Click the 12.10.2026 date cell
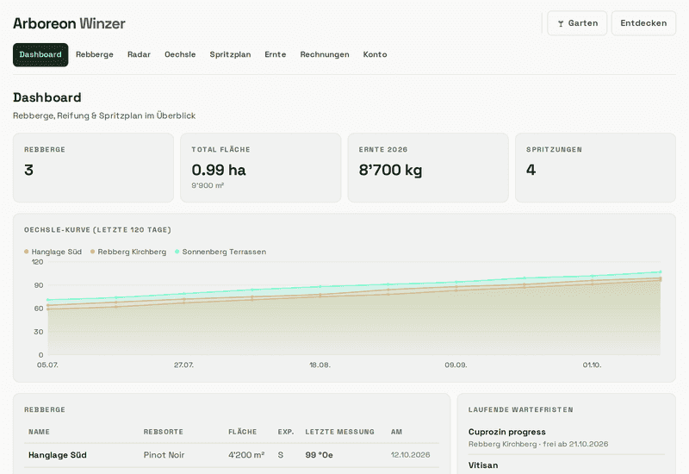Screen dimensions: 689x474 point(411,455)
